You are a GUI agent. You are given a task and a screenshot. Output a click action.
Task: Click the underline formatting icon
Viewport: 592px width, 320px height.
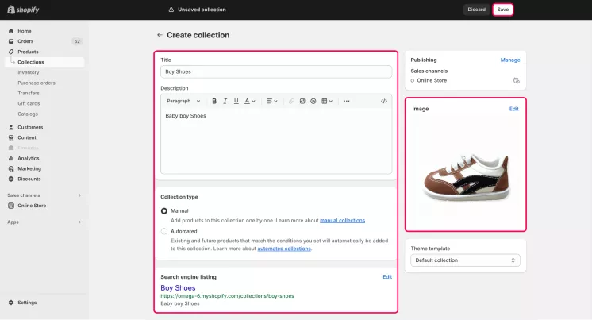[x=236, y=101]
